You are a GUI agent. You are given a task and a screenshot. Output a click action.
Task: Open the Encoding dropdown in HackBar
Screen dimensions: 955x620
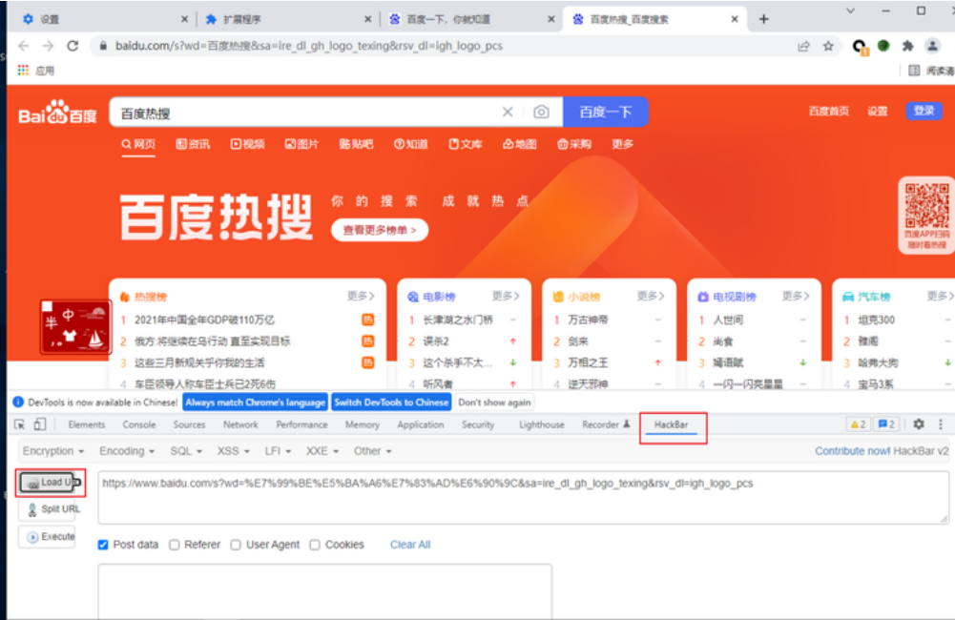pyautogui.click(x=124, y=450)
